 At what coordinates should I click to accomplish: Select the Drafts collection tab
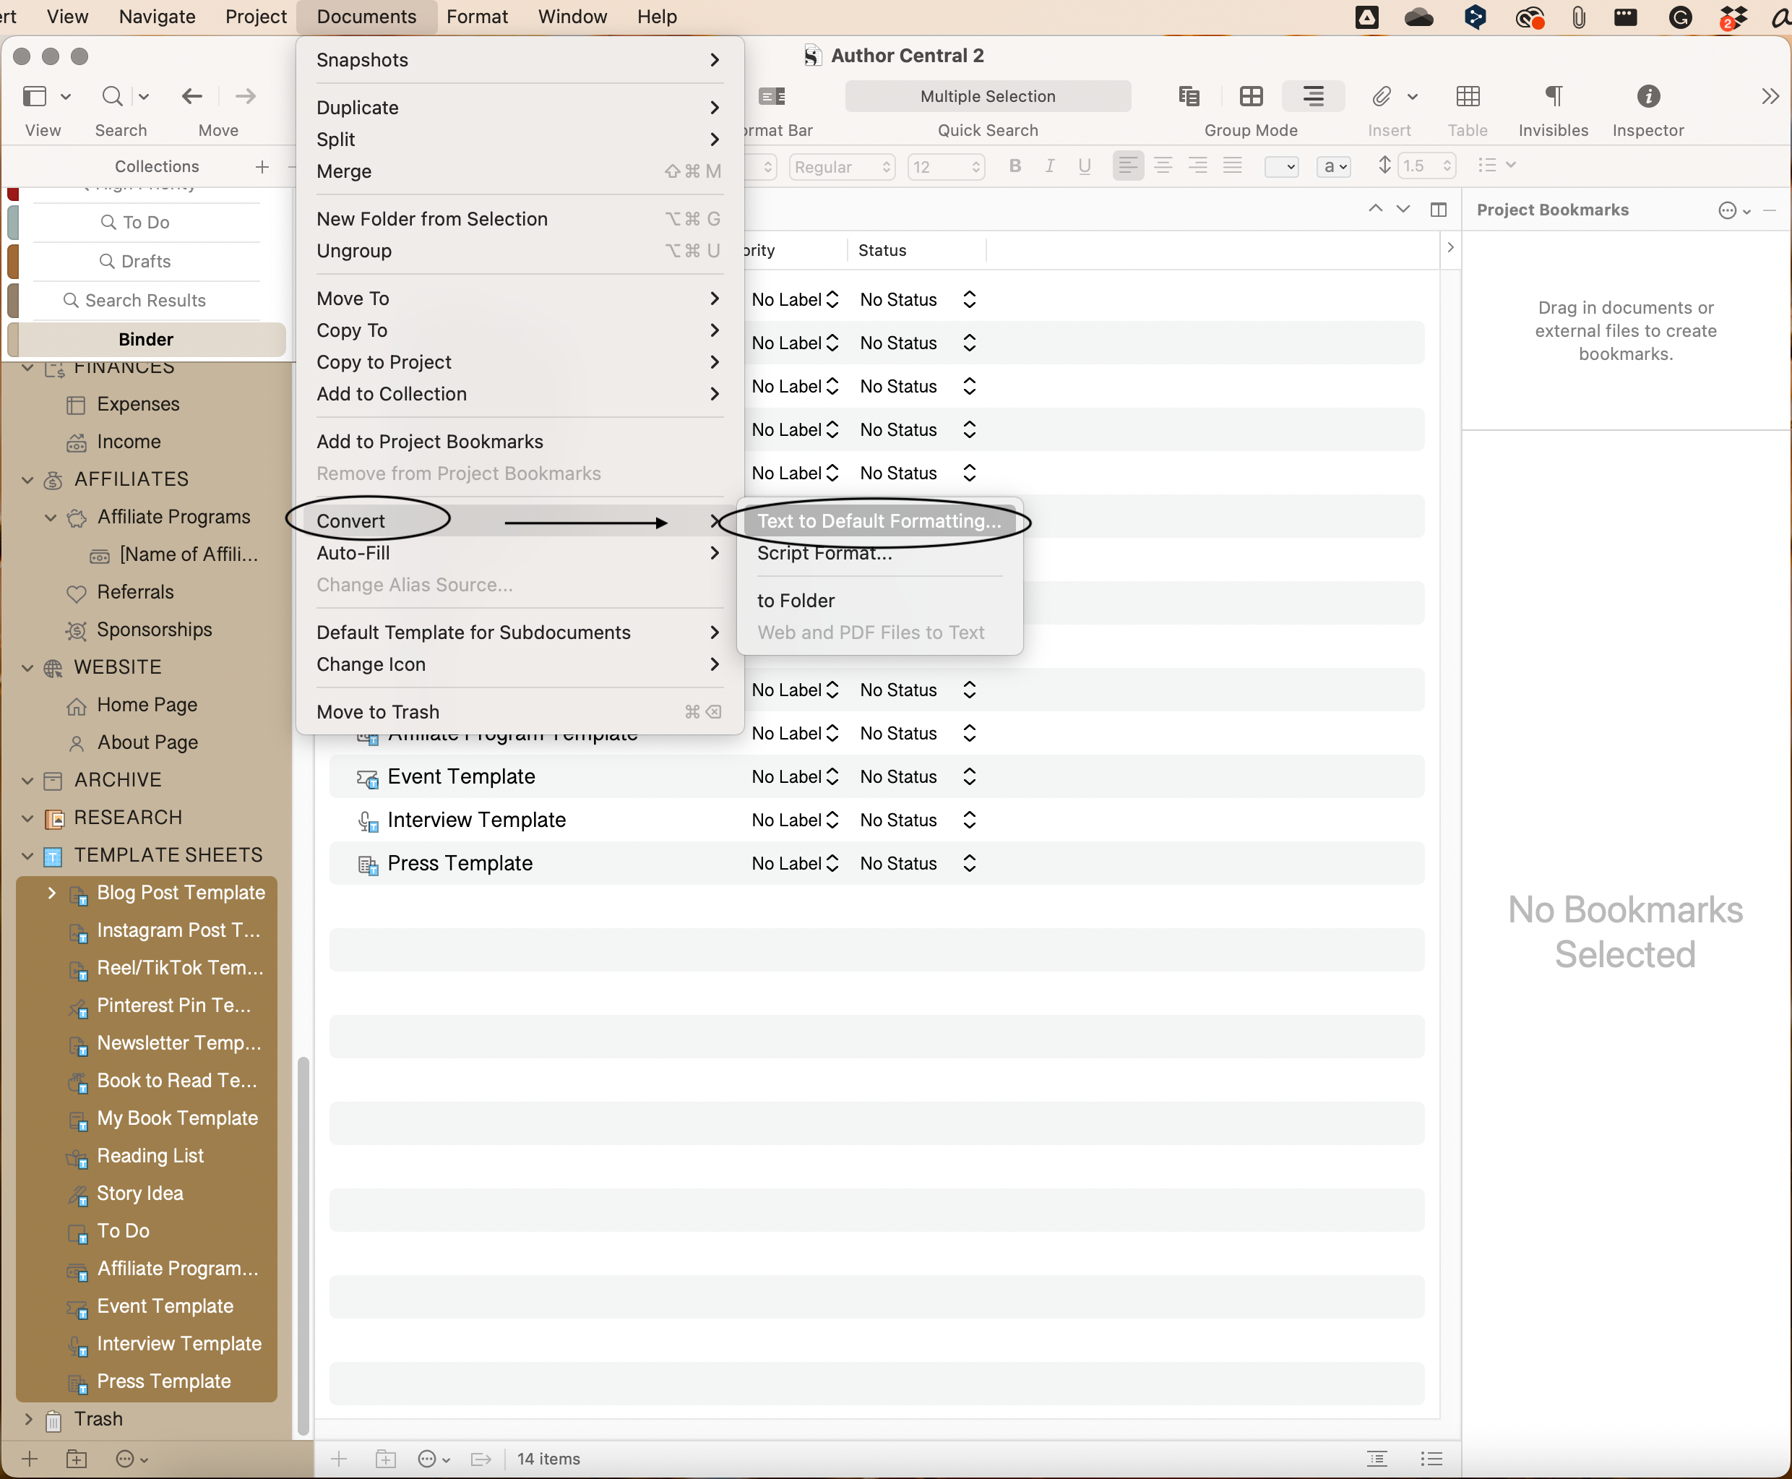(x=145, y=262)
